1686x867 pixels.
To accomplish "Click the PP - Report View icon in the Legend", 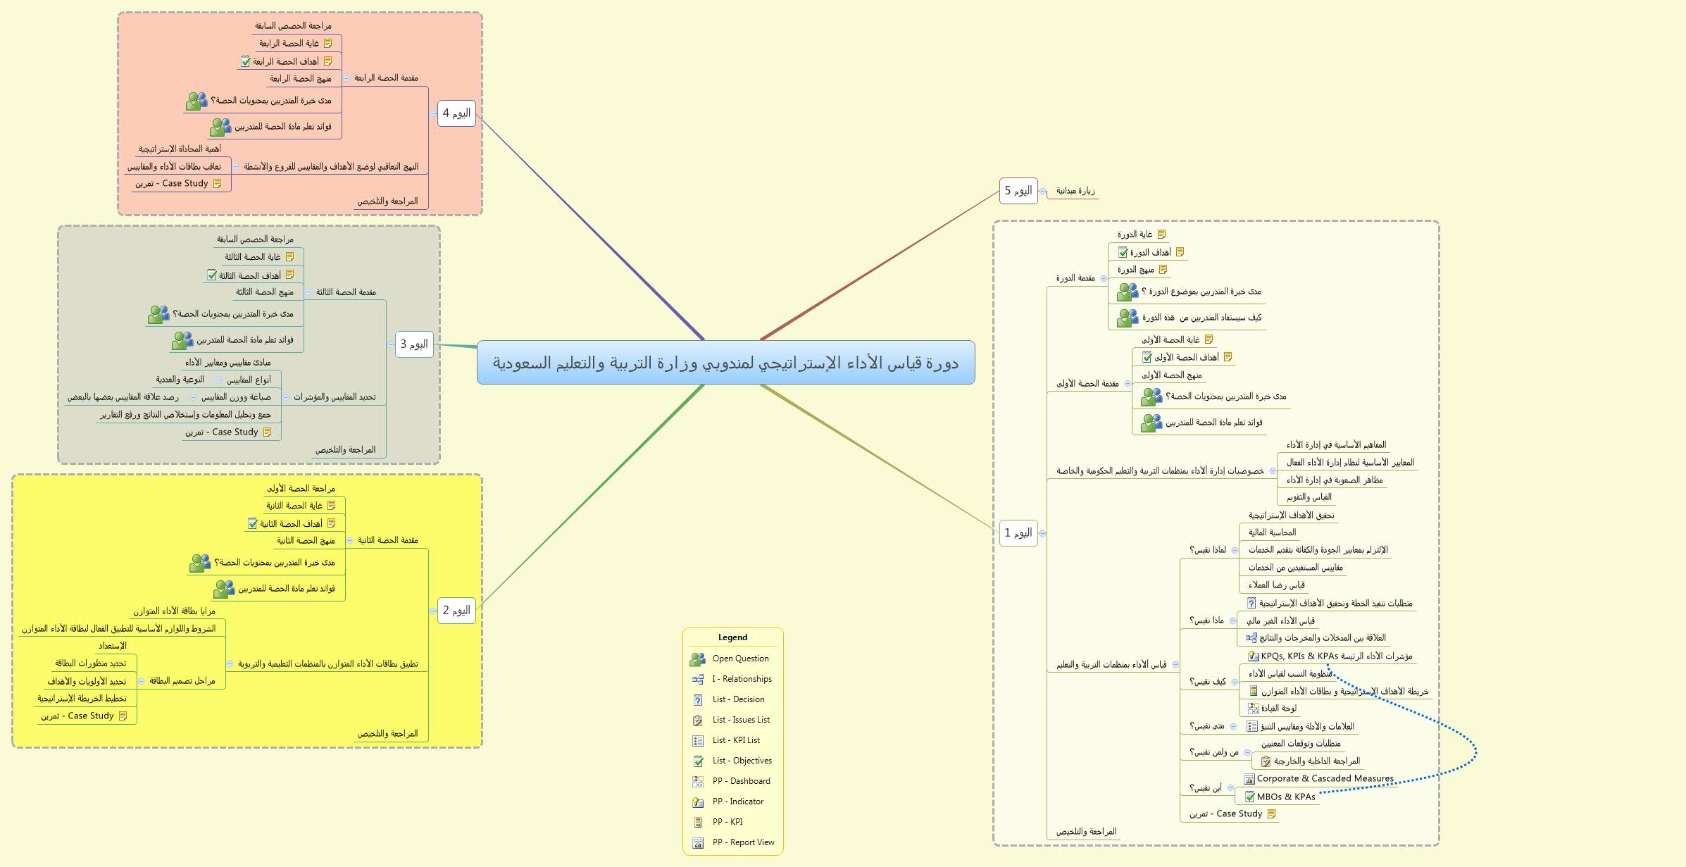I will coord(697,842).
